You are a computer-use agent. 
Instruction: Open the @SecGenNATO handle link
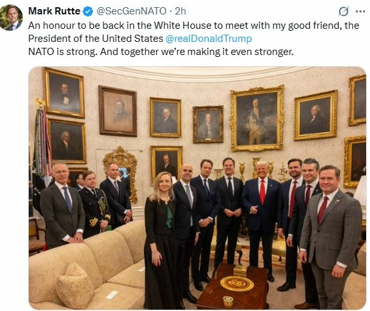pos(131,11)
